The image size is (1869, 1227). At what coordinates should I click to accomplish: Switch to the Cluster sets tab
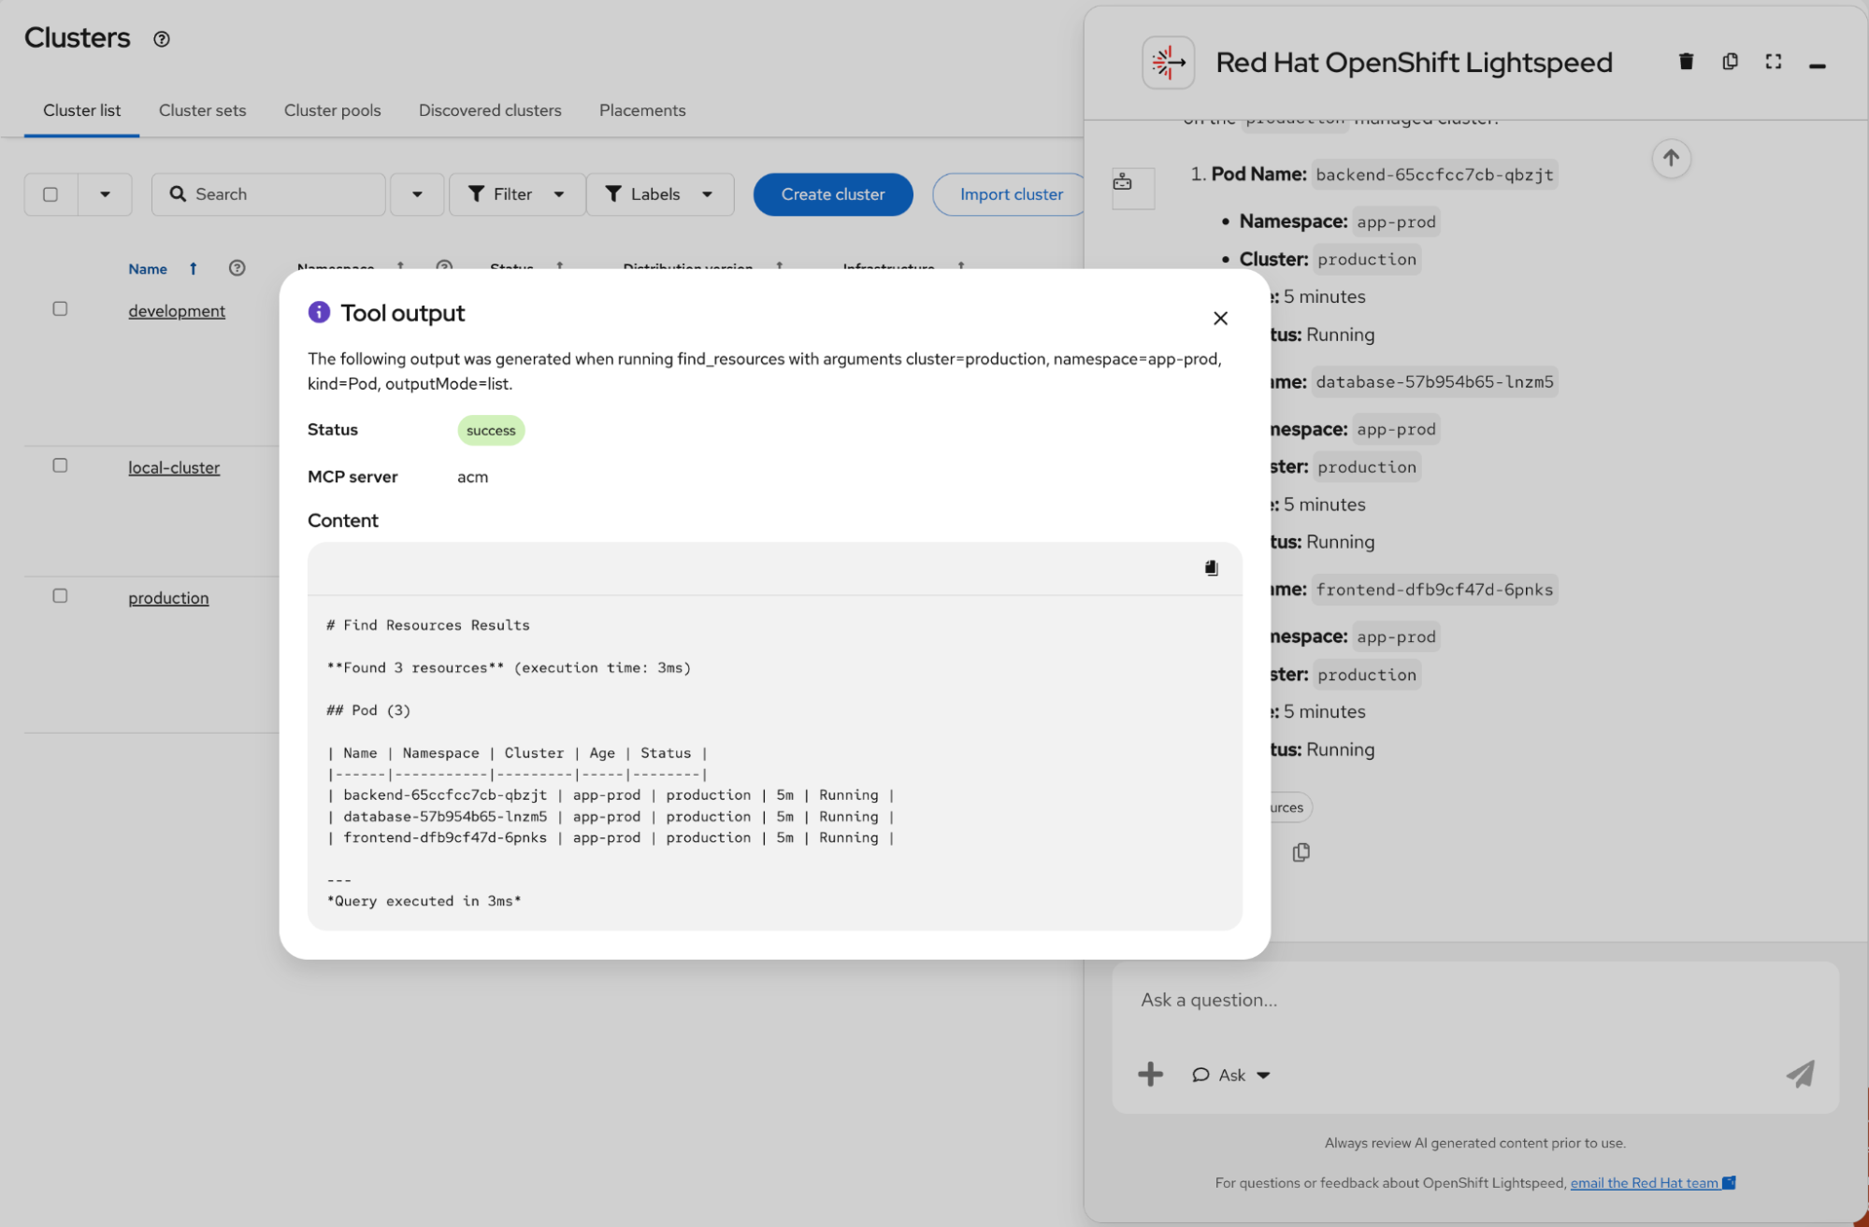(x=203, y=110)
